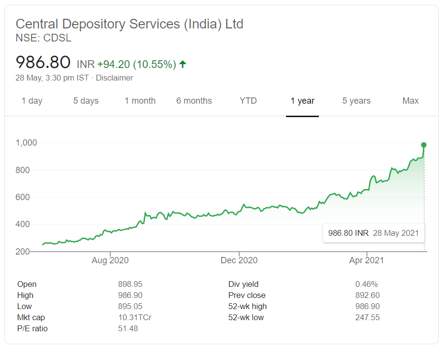The width and height of the screenshot is (444, 351).
Task: Click the company title Central Depository Services
Action: pos(129,24)
